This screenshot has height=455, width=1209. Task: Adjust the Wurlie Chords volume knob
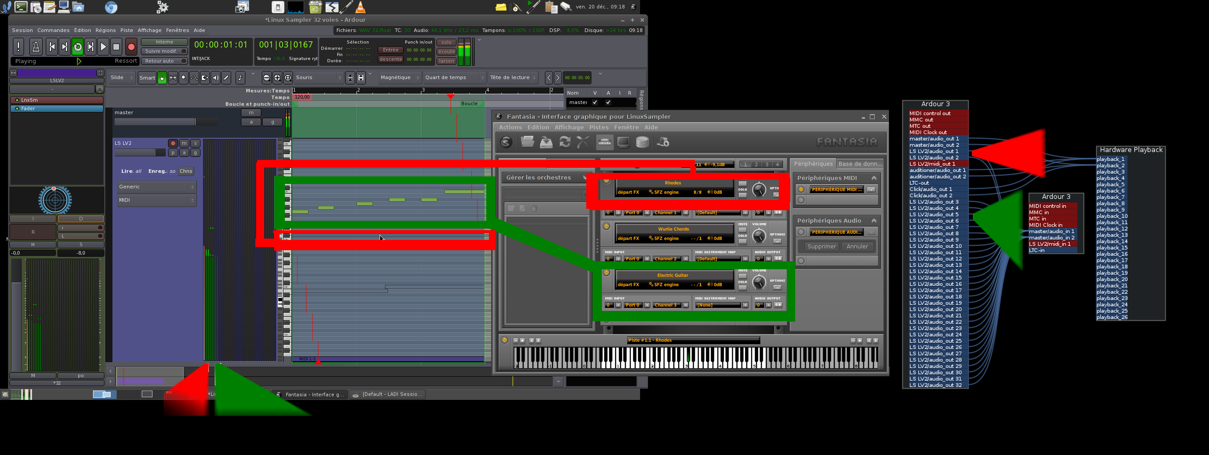(758, 236)
